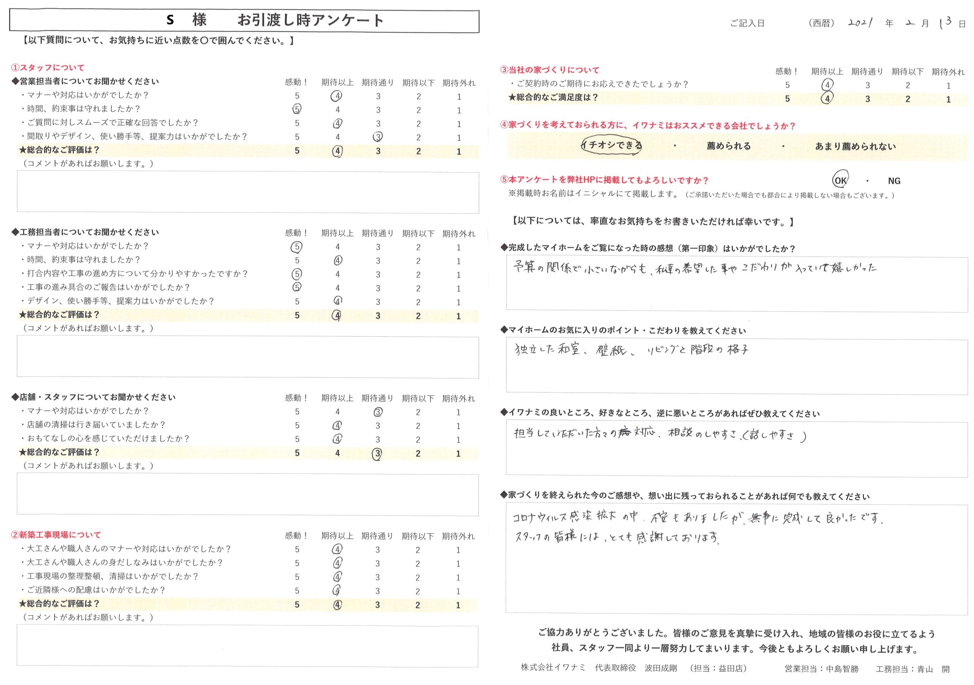Click circled 4 in "大工さんや職人さんの身だしなみ" row
This screenshot has width=974, height=685.
(x=338, y=563)
